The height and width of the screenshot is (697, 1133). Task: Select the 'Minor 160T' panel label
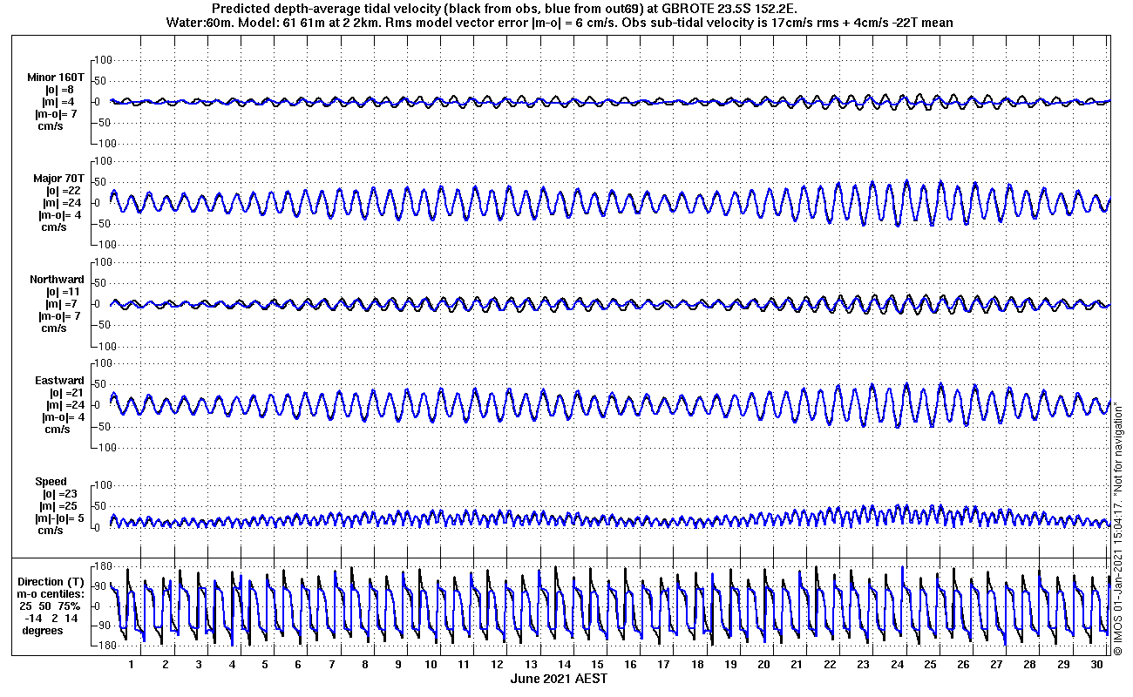point(56,78)
